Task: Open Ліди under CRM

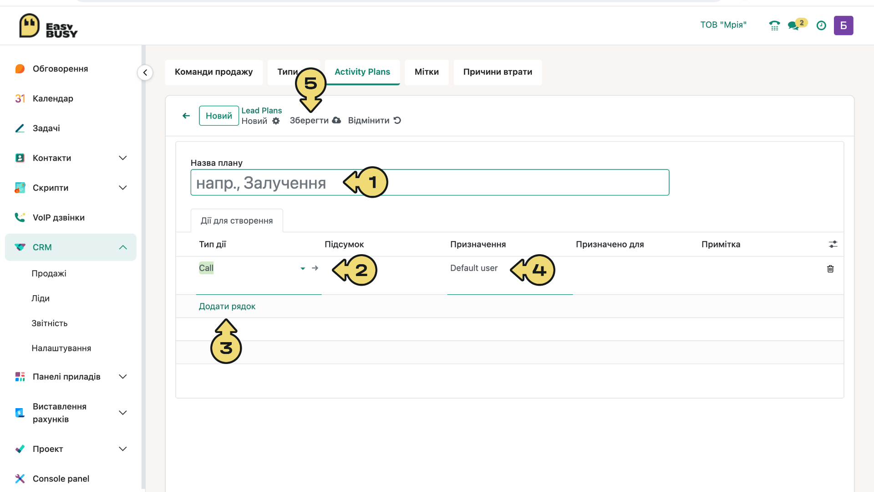Action: point(41,298)
